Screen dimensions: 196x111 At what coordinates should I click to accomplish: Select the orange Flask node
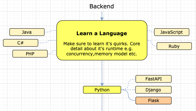coord(153,101)
